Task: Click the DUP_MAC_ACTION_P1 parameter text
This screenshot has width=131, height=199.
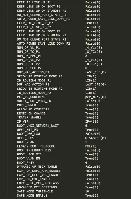Action: (x=33, y=72)
